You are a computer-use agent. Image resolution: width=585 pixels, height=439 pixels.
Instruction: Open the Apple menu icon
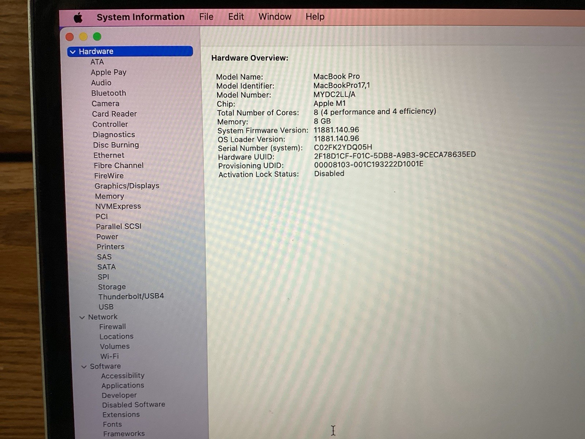[x=78, y=17]
